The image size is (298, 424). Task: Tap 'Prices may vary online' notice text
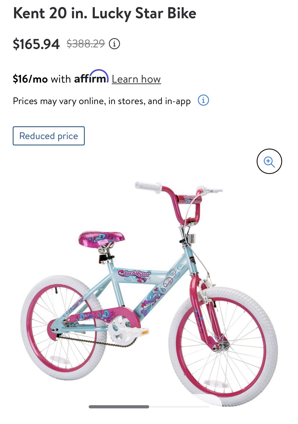pyautogui.click(x=102, y=101)
